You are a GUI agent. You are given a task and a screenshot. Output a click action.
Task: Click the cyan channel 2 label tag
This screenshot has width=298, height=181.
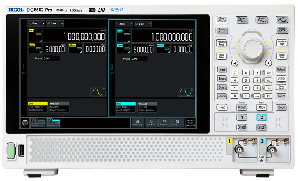click(262, 141)
